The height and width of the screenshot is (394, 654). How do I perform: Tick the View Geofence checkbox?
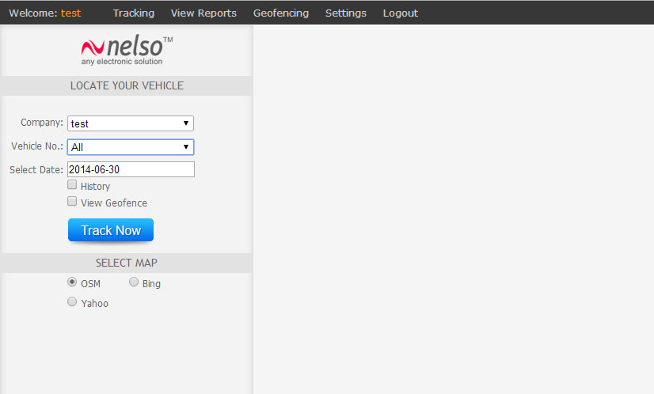(72, 202)
